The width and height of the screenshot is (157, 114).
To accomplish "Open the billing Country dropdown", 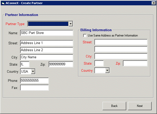I will 107,70.
